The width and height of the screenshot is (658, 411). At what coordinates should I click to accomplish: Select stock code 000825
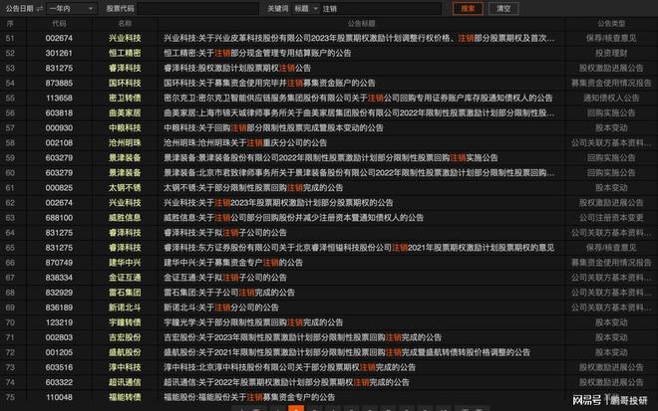coord(59,188)
